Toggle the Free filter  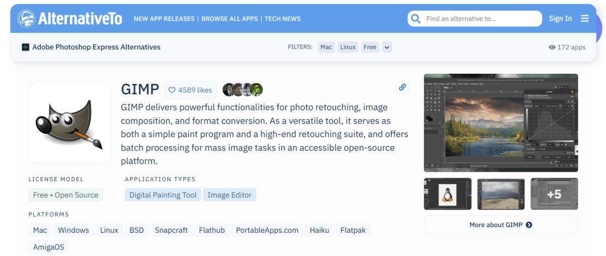pyautogui.click(x=370, y=47)
